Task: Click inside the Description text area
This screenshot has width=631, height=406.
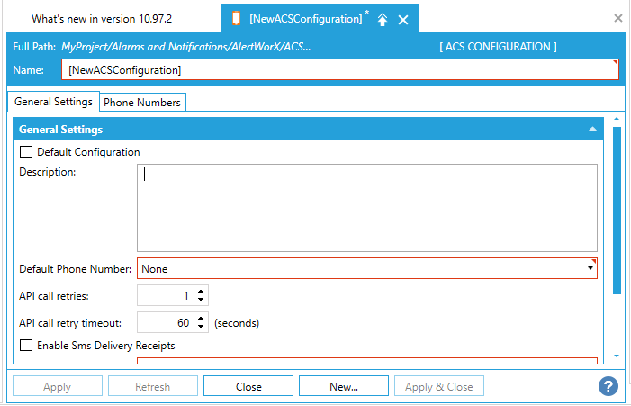Action: point(366,207)
